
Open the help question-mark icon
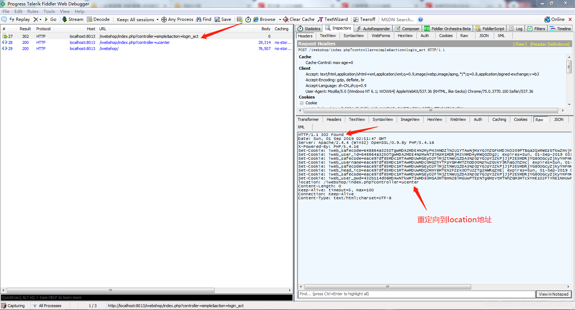click(x=420, y=19)
